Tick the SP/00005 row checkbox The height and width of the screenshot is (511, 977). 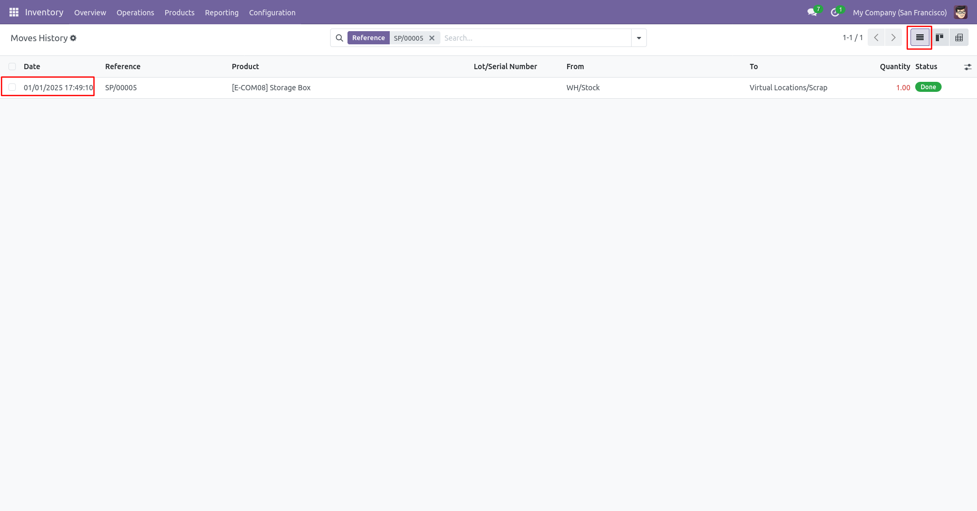tap(12, 87)
